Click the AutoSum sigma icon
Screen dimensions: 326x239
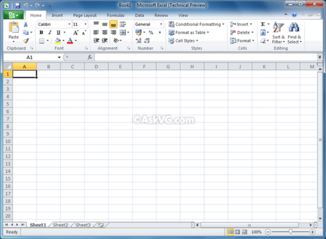click(x=263, y=24)
